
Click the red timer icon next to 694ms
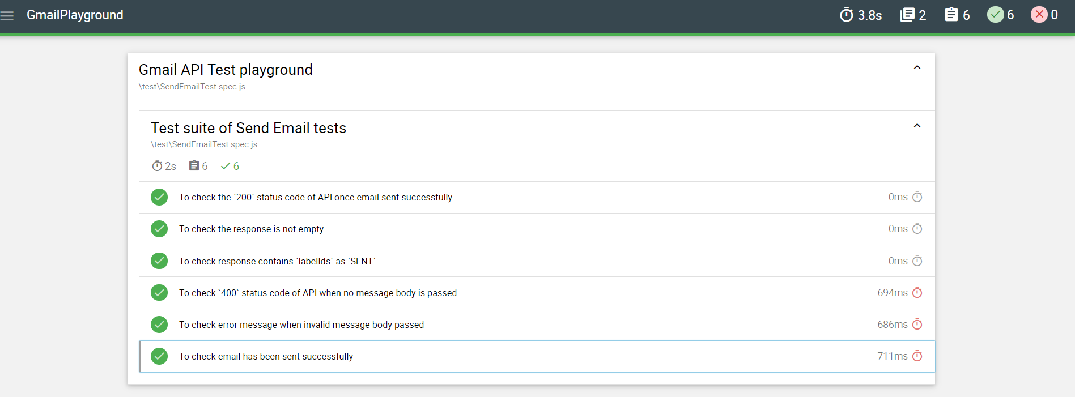click(917, 292)
